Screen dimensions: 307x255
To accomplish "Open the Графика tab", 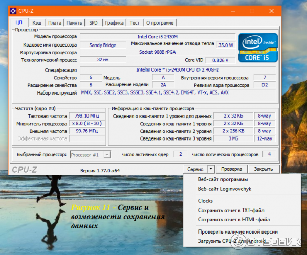I will pos(114,22).
